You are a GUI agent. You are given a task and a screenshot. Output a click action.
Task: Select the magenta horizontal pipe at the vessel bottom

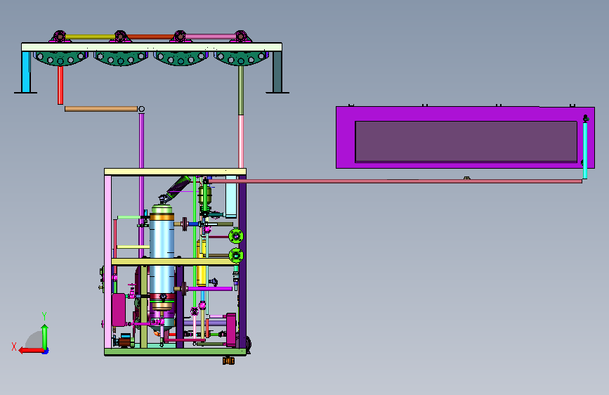[210, 288]
